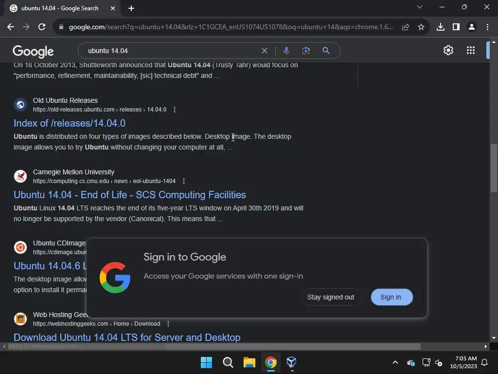The width and height of the screenshot is (498, 374).
Task: Open File Explorer from the taskbar
Action: [x=249, y=362]
